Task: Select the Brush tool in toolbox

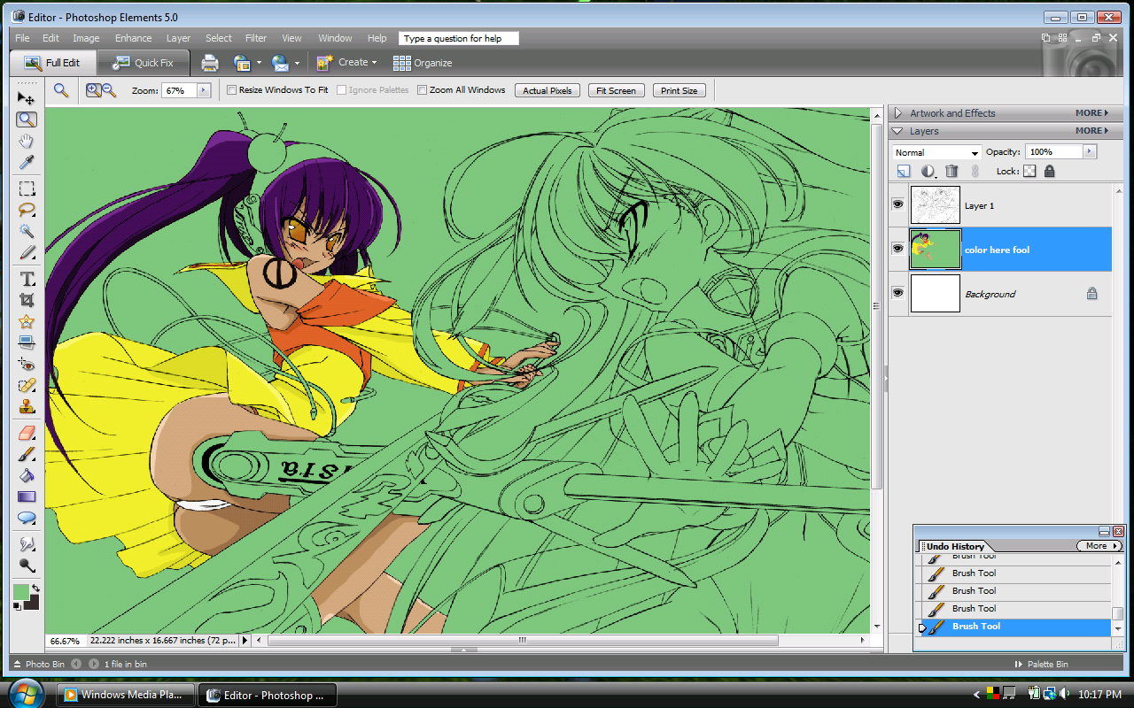Action: point(27,454)
